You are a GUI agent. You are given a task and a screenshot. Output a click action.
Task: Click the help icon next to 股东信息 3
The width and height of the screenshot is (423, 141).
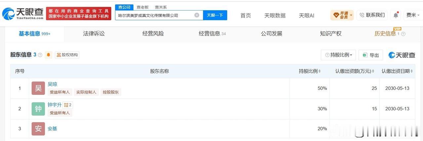click(40, 55)
